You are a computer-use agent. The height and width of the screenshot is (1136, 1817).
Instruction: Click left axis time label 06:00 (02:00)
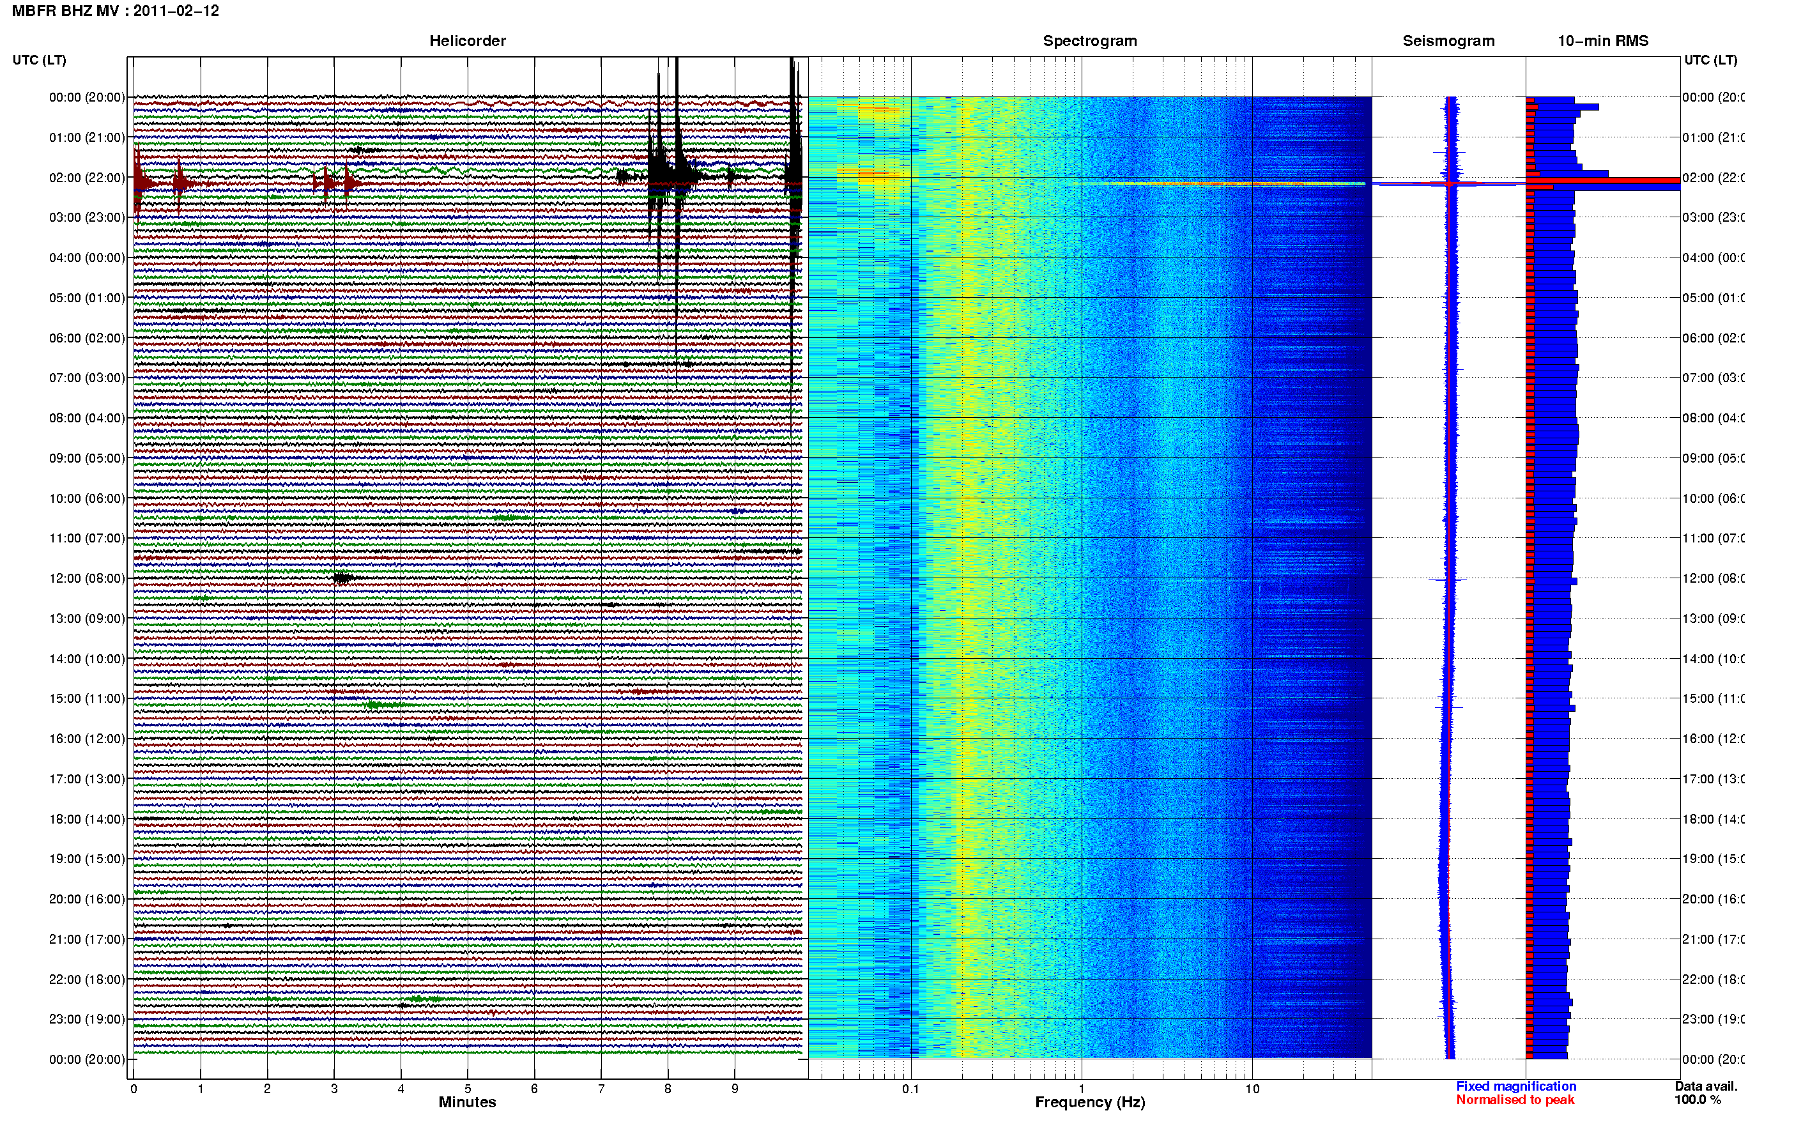(x=87, y=338)
